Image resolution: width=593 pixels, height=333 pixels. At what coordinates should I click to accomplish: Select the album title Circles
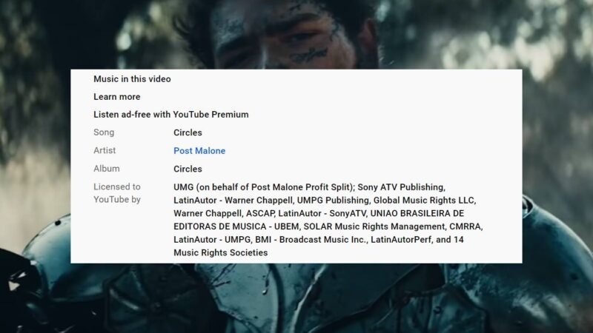(188, 169)
